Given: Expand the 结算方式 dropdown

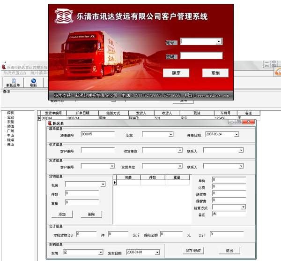Looking at the screenshot, I should pos(243,207).
